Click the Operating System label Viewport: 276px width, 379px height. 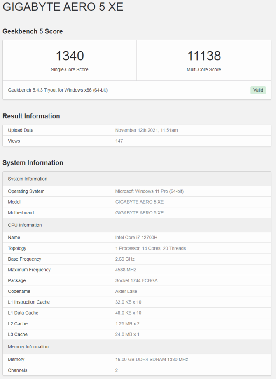tap(26, 191)
